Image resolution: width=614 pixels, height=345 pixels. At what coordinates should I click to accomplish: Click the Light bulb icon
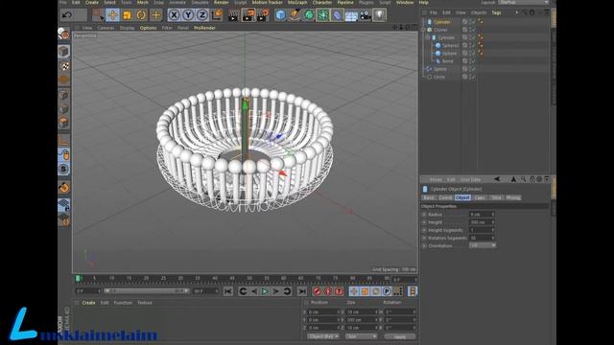coord(379,15)
